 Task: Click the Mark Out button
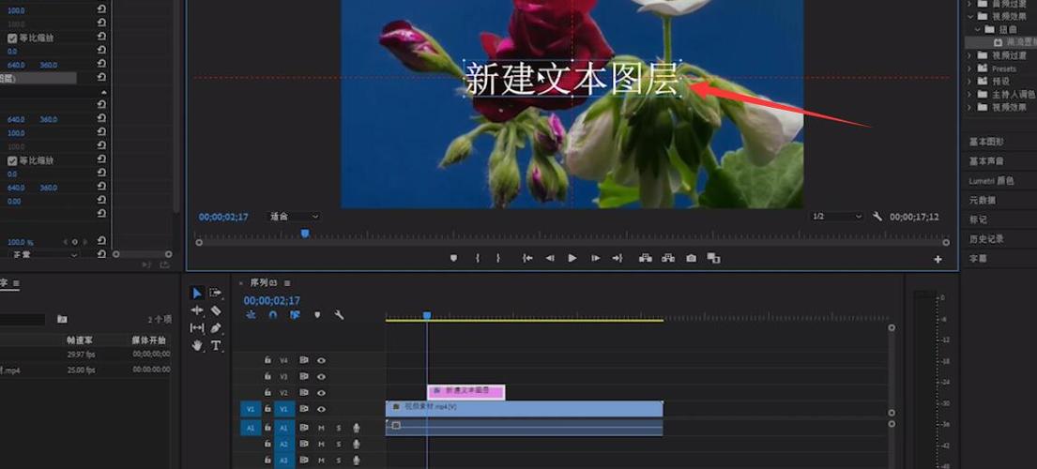498,258
